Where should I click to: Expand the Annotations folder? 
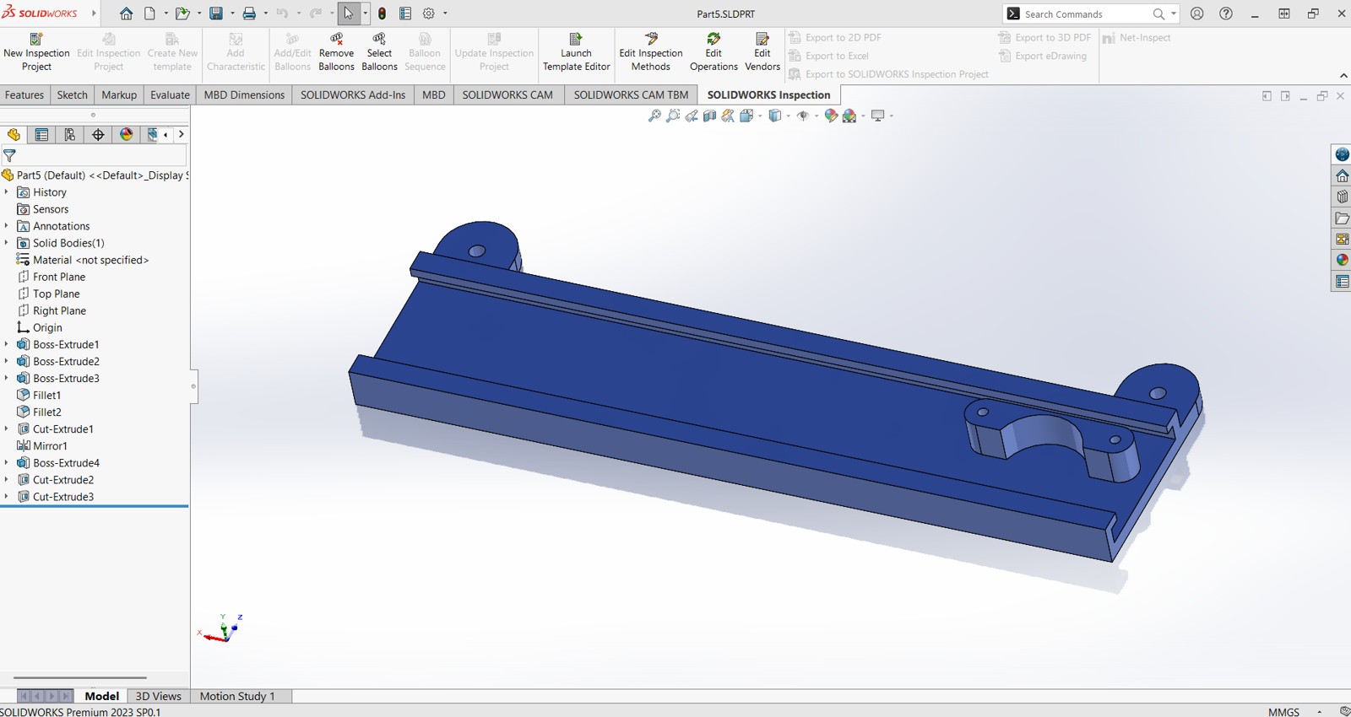[7, 226]
